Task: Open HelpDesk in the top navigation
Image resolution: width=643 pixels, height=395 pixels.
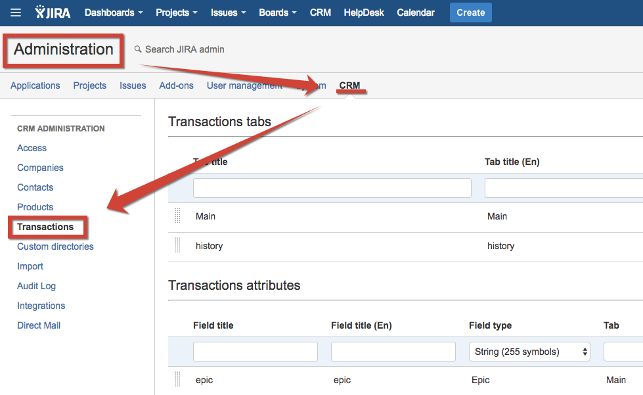Action: (364, 12)
